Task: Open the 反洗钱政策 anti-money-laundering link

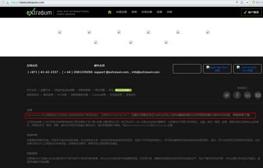Action: (x=116, y=95)
